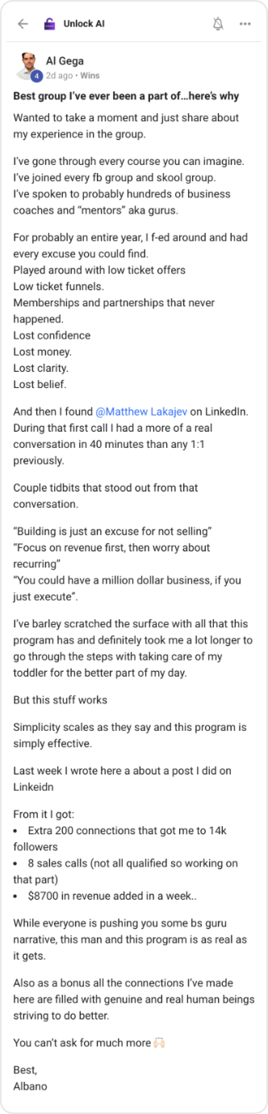This screenshot has height=1114, width=268.
Task: Click the 'Albano' signature at the bottom
Action: 30,1086
